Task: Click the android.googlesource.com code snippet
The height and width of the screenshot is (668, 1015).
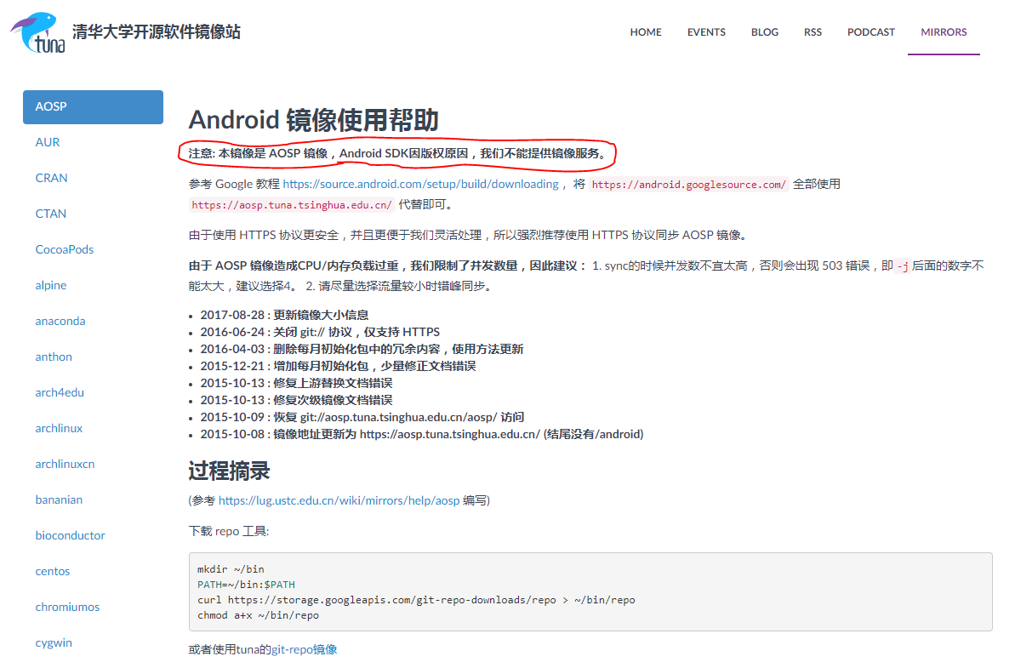Action: pos(689,185)
